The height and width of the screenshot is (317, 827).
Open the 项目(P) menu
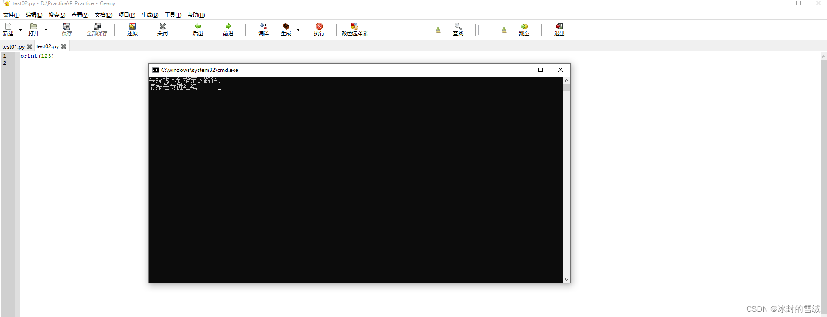(127, 15)
